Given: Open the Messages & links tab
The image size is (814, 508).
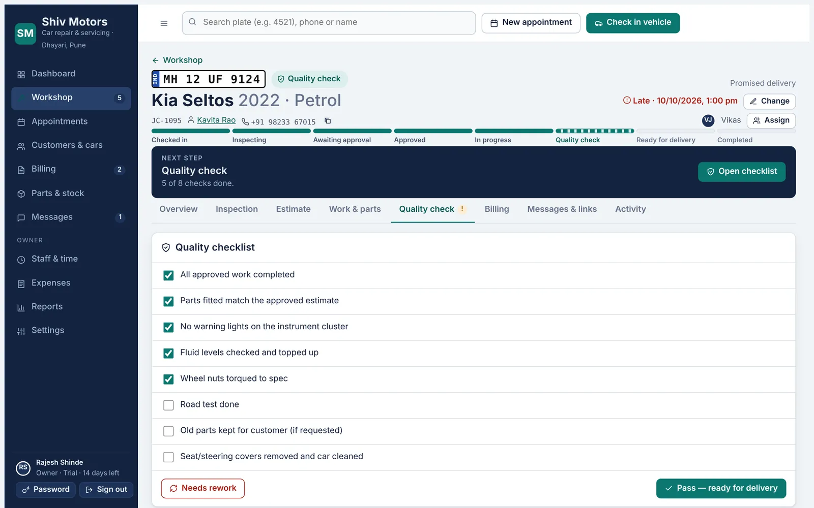Looking at the screenshot, I should pyautogui.click(x=562, y=209).
